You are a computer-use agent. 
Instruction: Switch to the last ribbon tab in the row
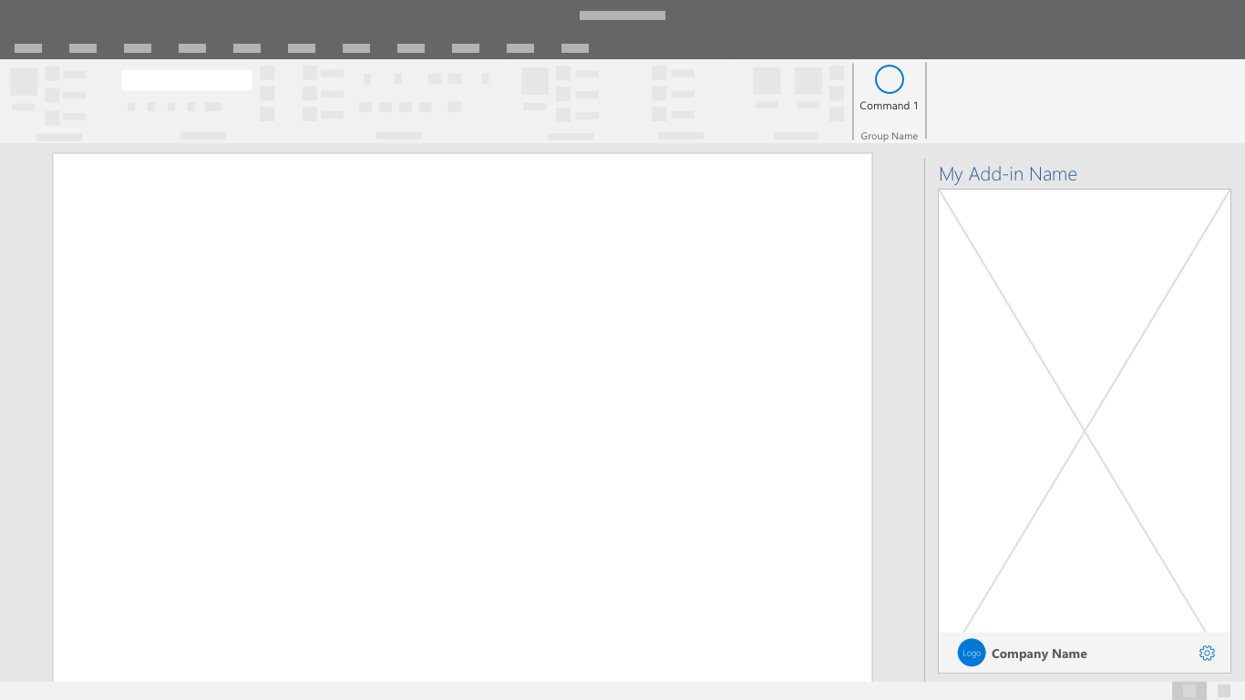pos(575,48)
